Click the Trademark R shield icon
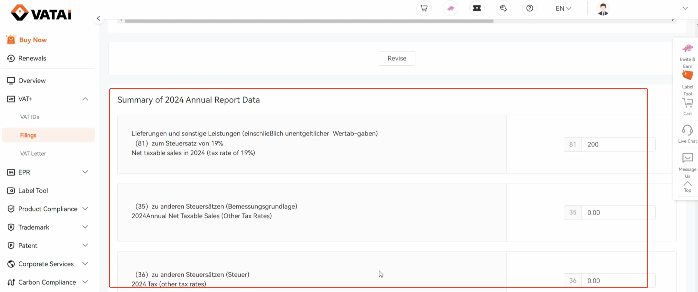This screenshot has width=698, height=292. (11, 227)
